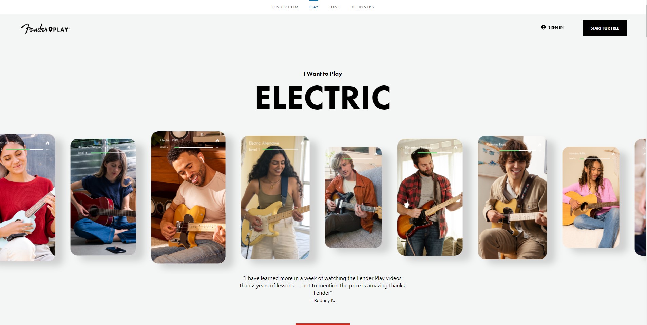The width and height of the screenshot is (647, 325).
Task: Click the flame icon on Electric: Rock card
Action: click(x=540, y=145)
